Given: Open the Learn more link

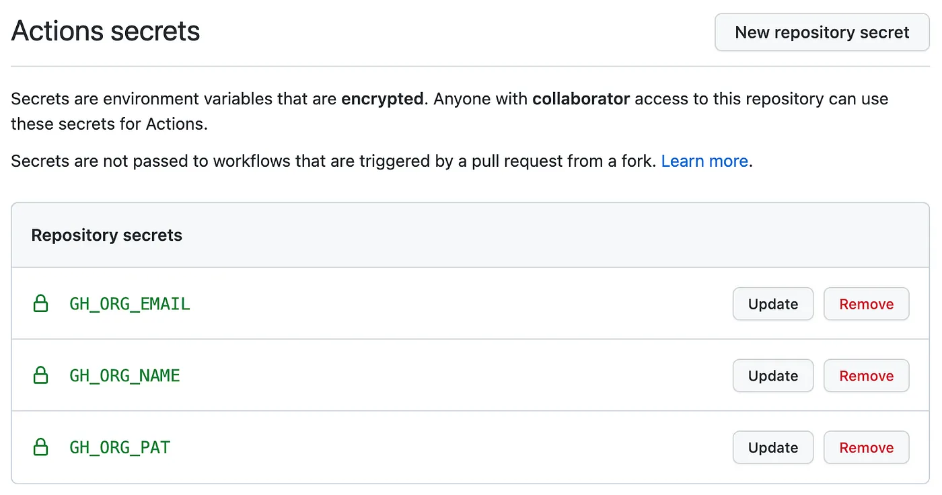Looking at the screenshot, I should (704, 161).
